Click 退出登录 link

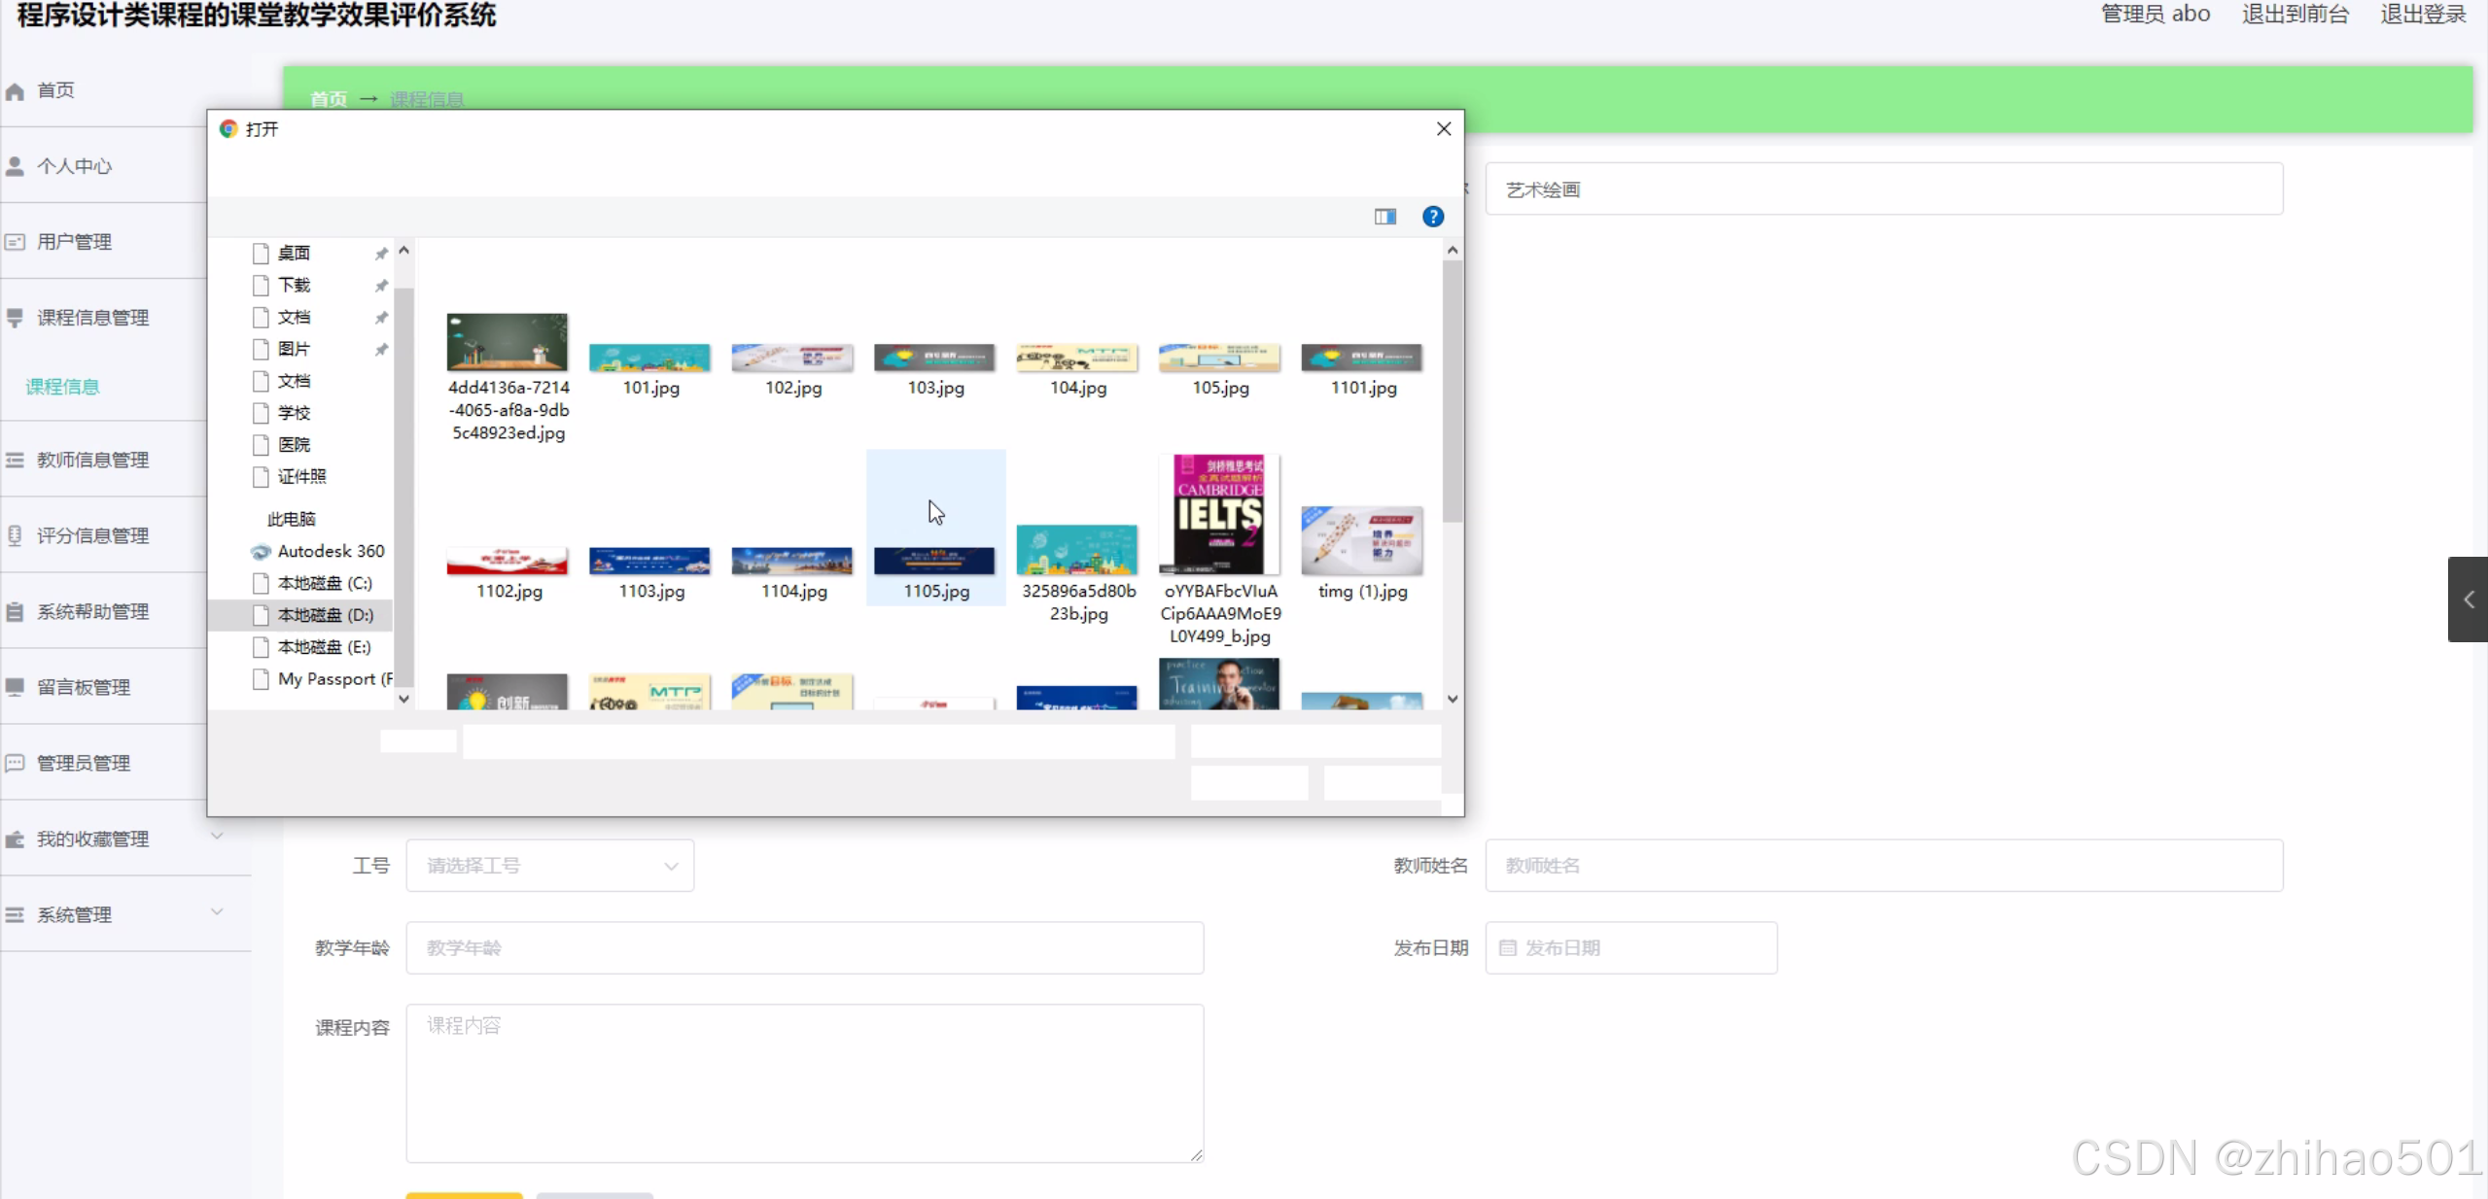tap(2422, 15)
